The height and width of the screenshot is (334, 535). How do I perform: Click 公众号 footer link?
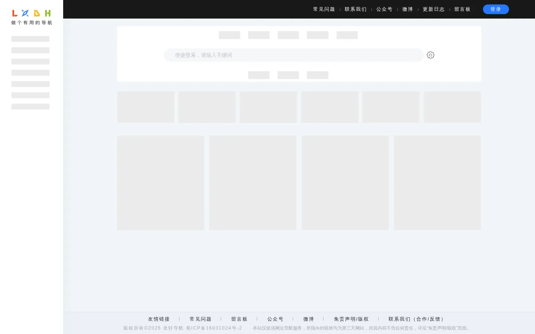click(275, 319)
